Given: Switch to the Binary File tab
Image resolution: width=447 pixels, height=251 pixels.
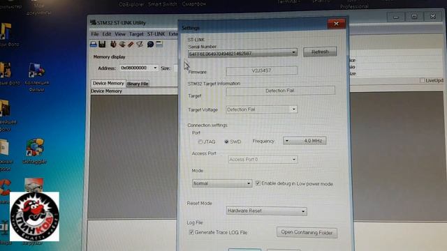Looking at the screenshot, I should click(x=138, y=84).
